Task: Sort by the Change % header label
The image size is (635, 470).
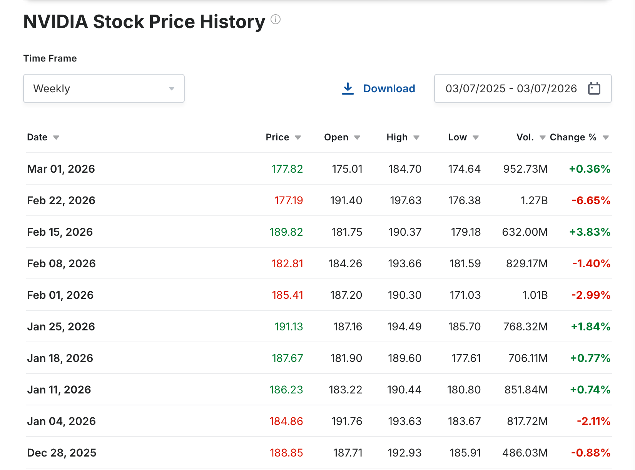Action: (x=573, y=137)
